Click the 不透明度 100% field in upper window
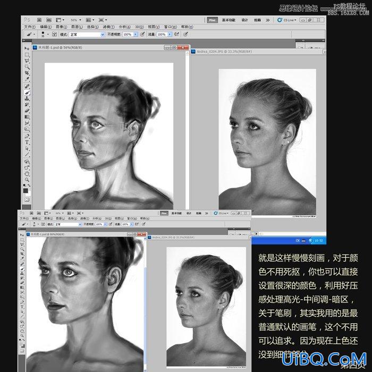The width and height of the screenshot is (372, 372). coord(128,35)
